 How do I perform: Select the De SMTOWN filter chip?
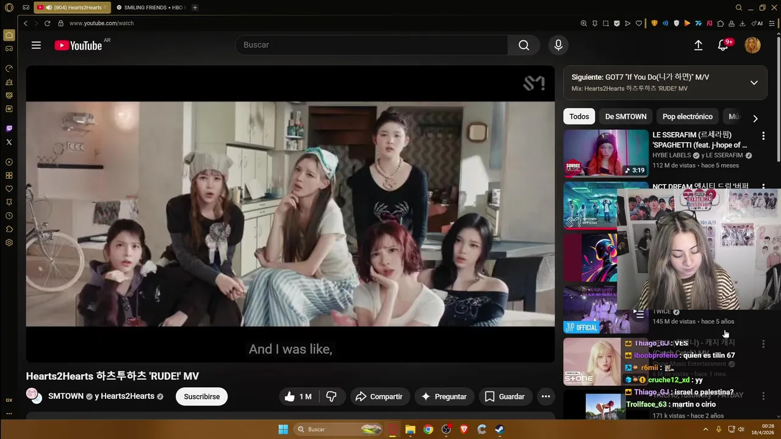[626, 116]
